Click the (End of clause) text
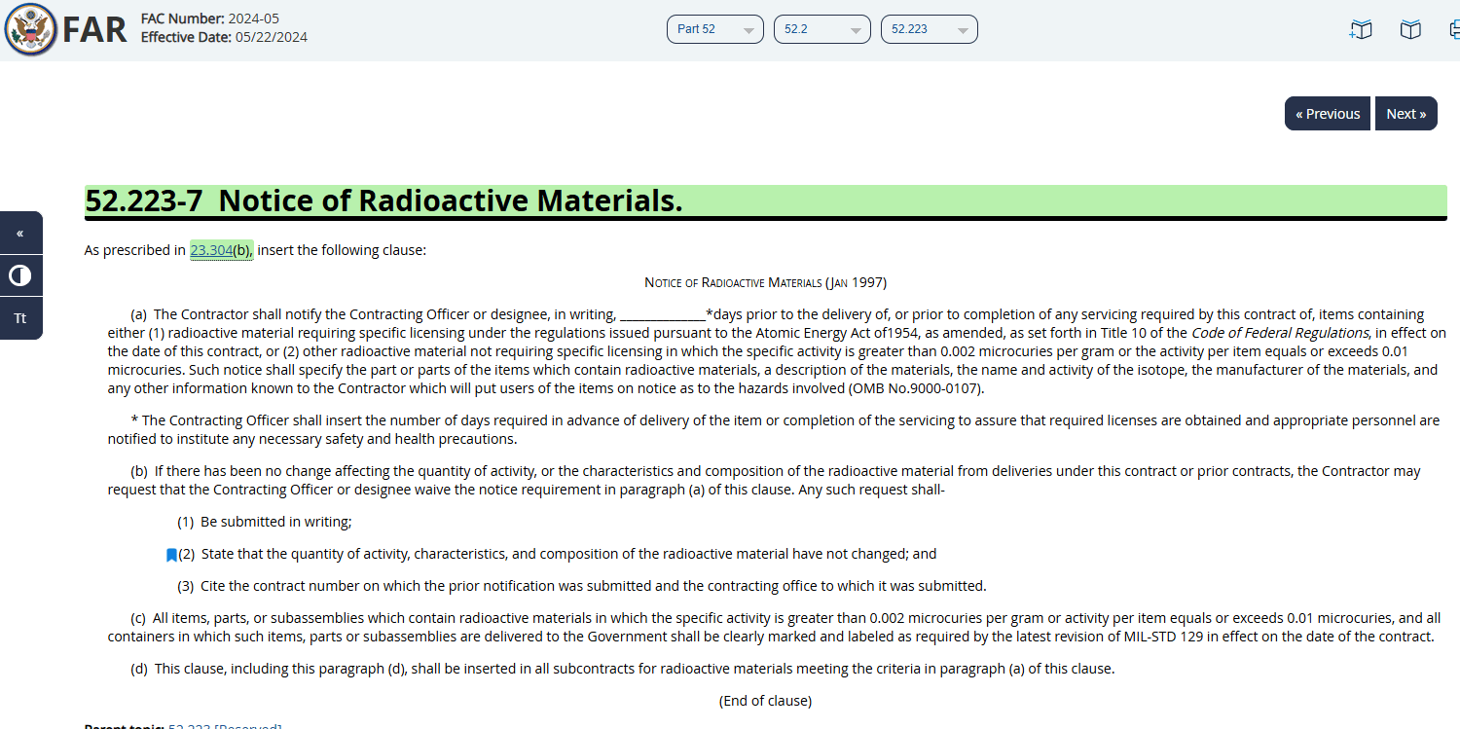Screen dimensions: 1460x729 pyautogui.click(x=765, y=701)
